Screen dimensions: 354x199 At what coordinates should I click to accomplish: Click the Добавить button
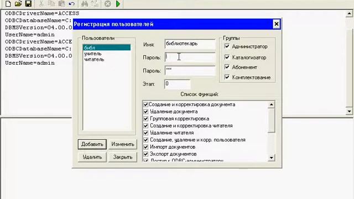tap(92, 144)
